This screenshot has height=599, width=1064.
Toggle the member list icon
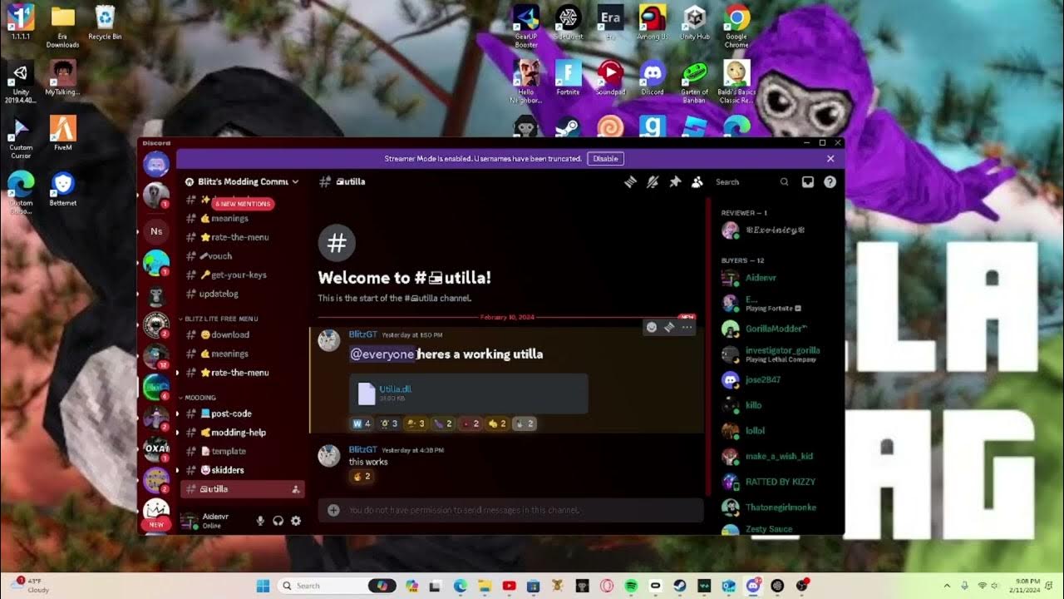coord(697,181)
